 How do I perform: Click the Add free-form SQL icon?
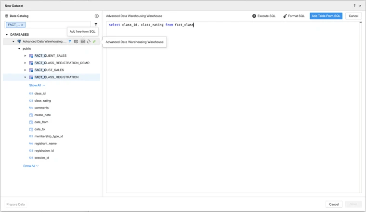(82, 41)
